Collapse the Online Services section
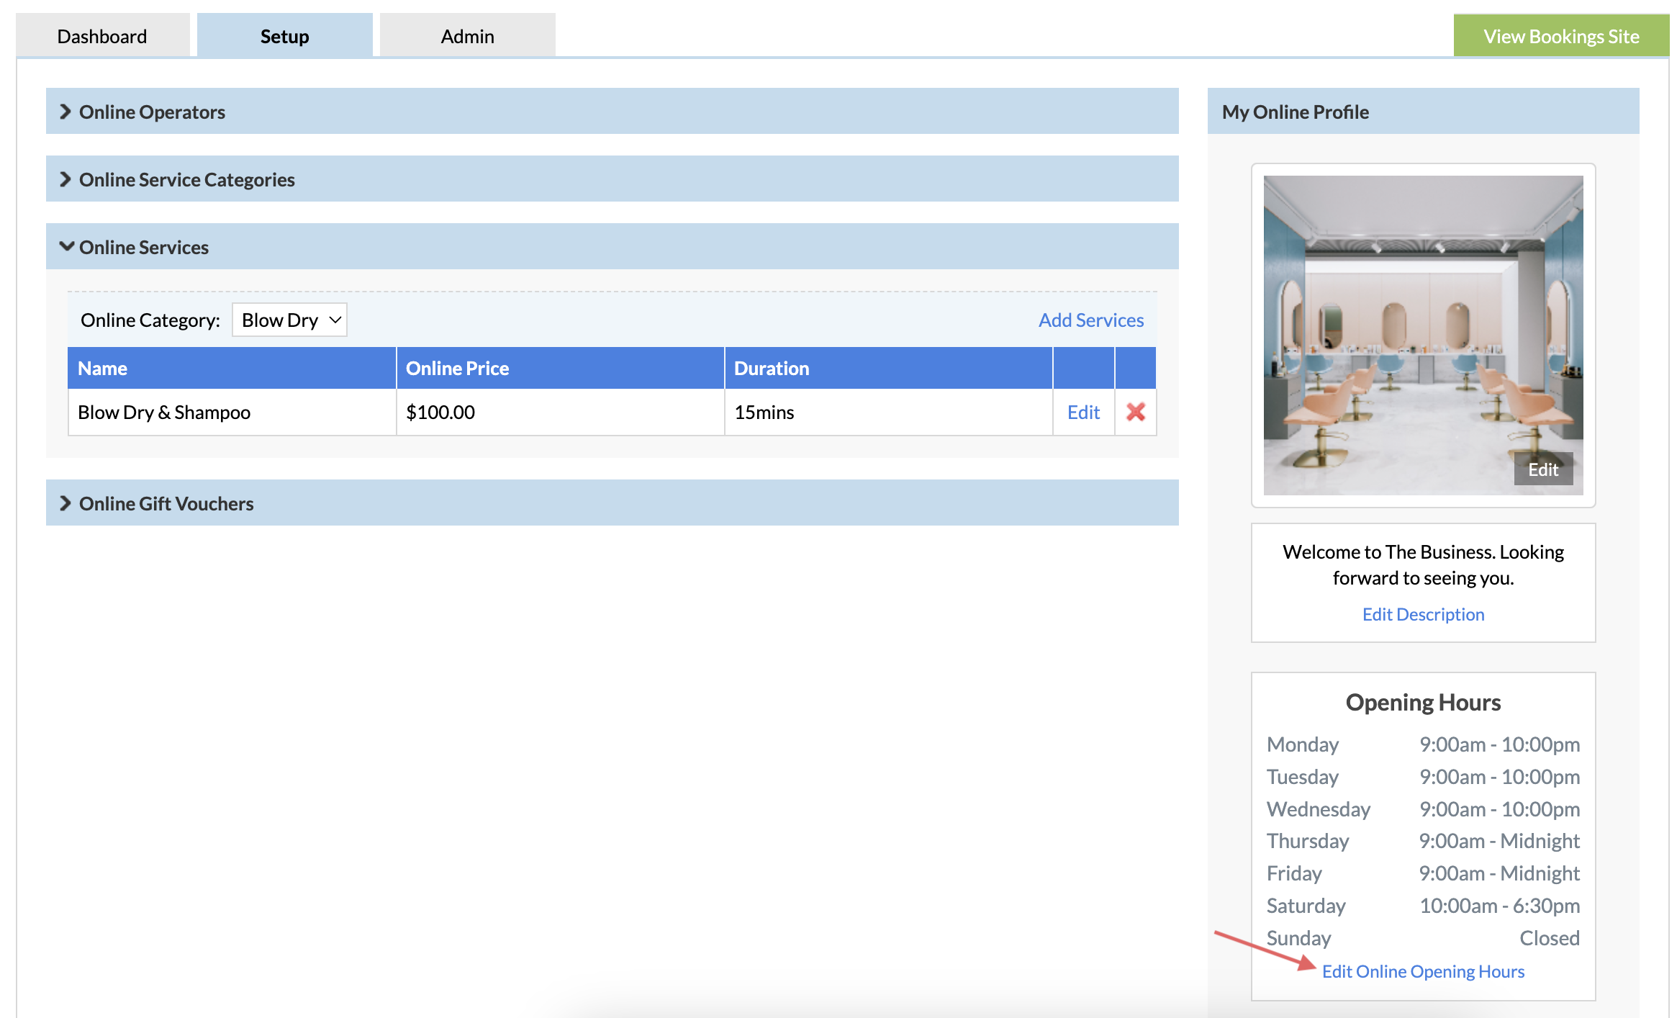This screenshot has height=1018, width=1677. pos(143,247)
